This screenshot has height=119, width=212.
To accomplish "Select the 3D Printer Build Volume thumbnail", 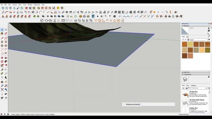I will (185, 102).
